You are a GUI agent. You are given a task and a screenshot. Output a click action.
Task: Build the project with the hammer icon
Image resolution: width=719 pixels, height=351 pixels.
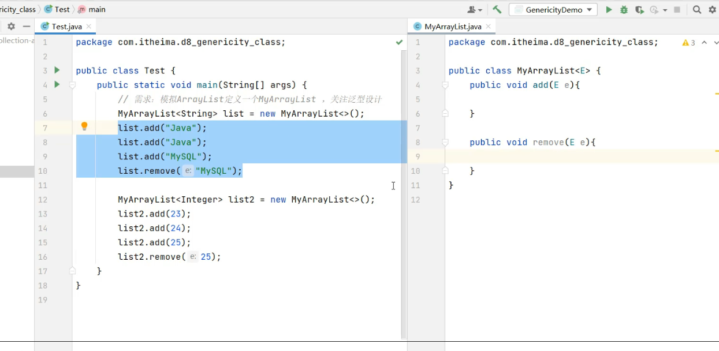click(x=497, y=10)
